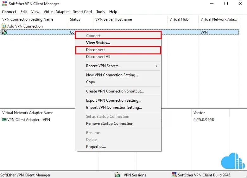Sort by VPN Connection Setting Name column
Screen dimensions: 247x178
34,19
